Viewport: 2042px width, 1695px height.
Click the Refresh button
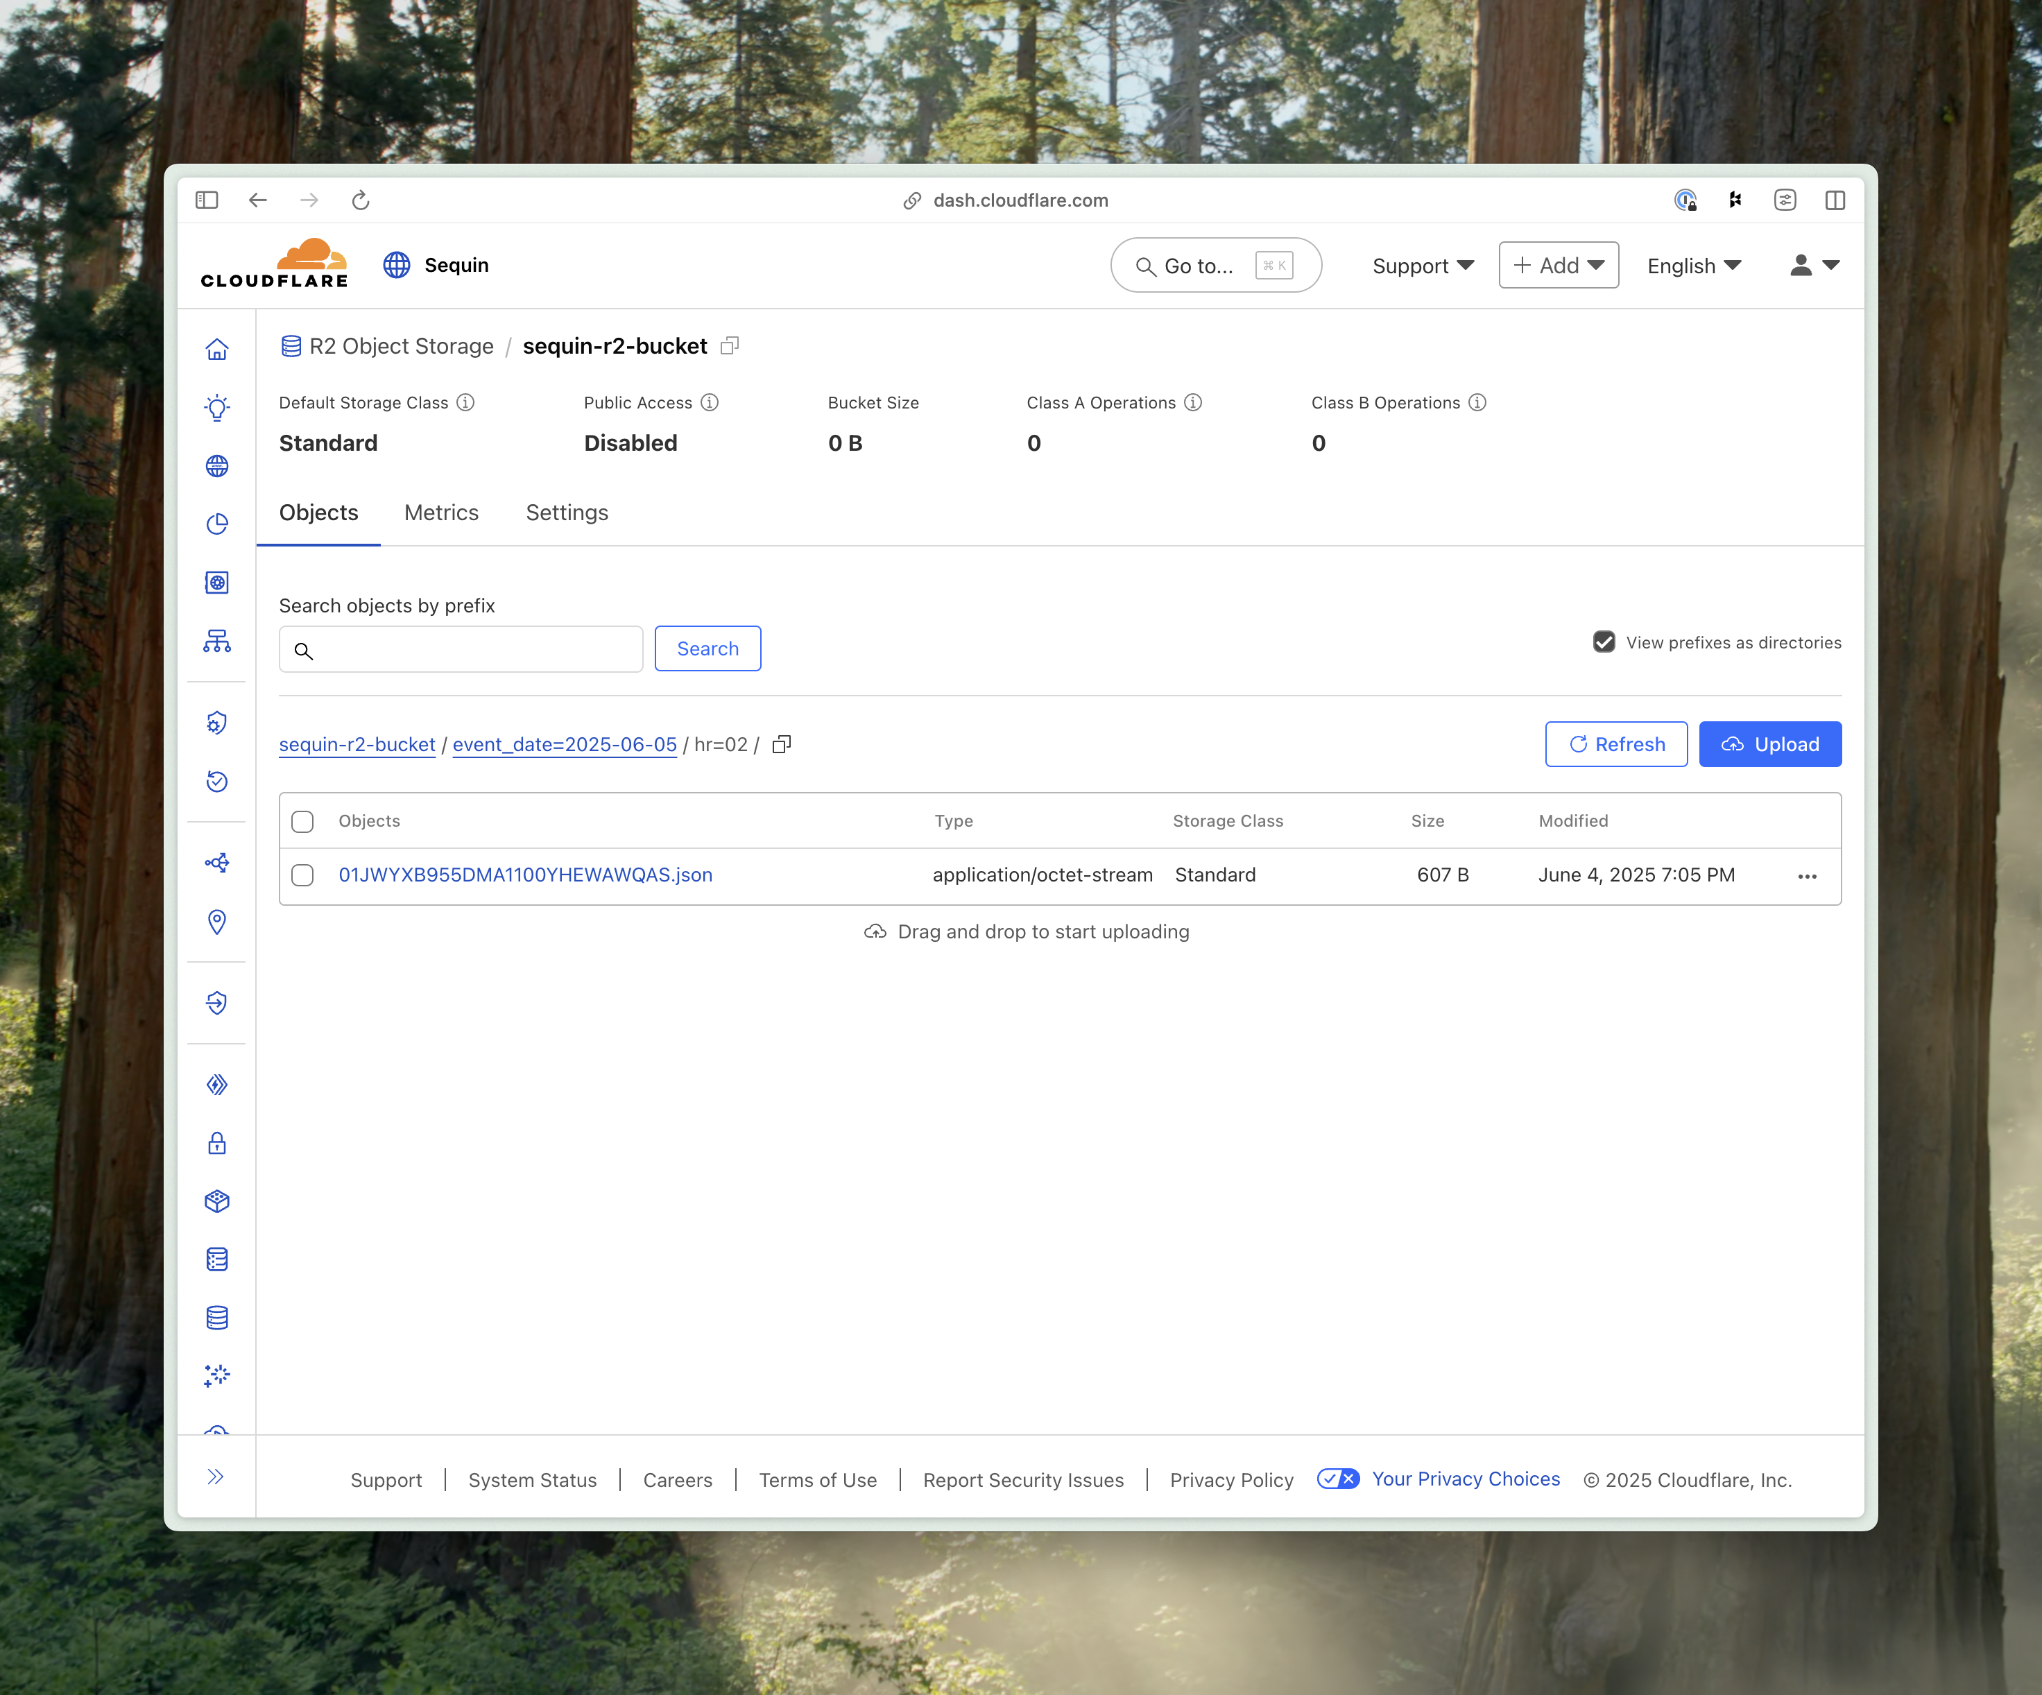pos(1616,744)
